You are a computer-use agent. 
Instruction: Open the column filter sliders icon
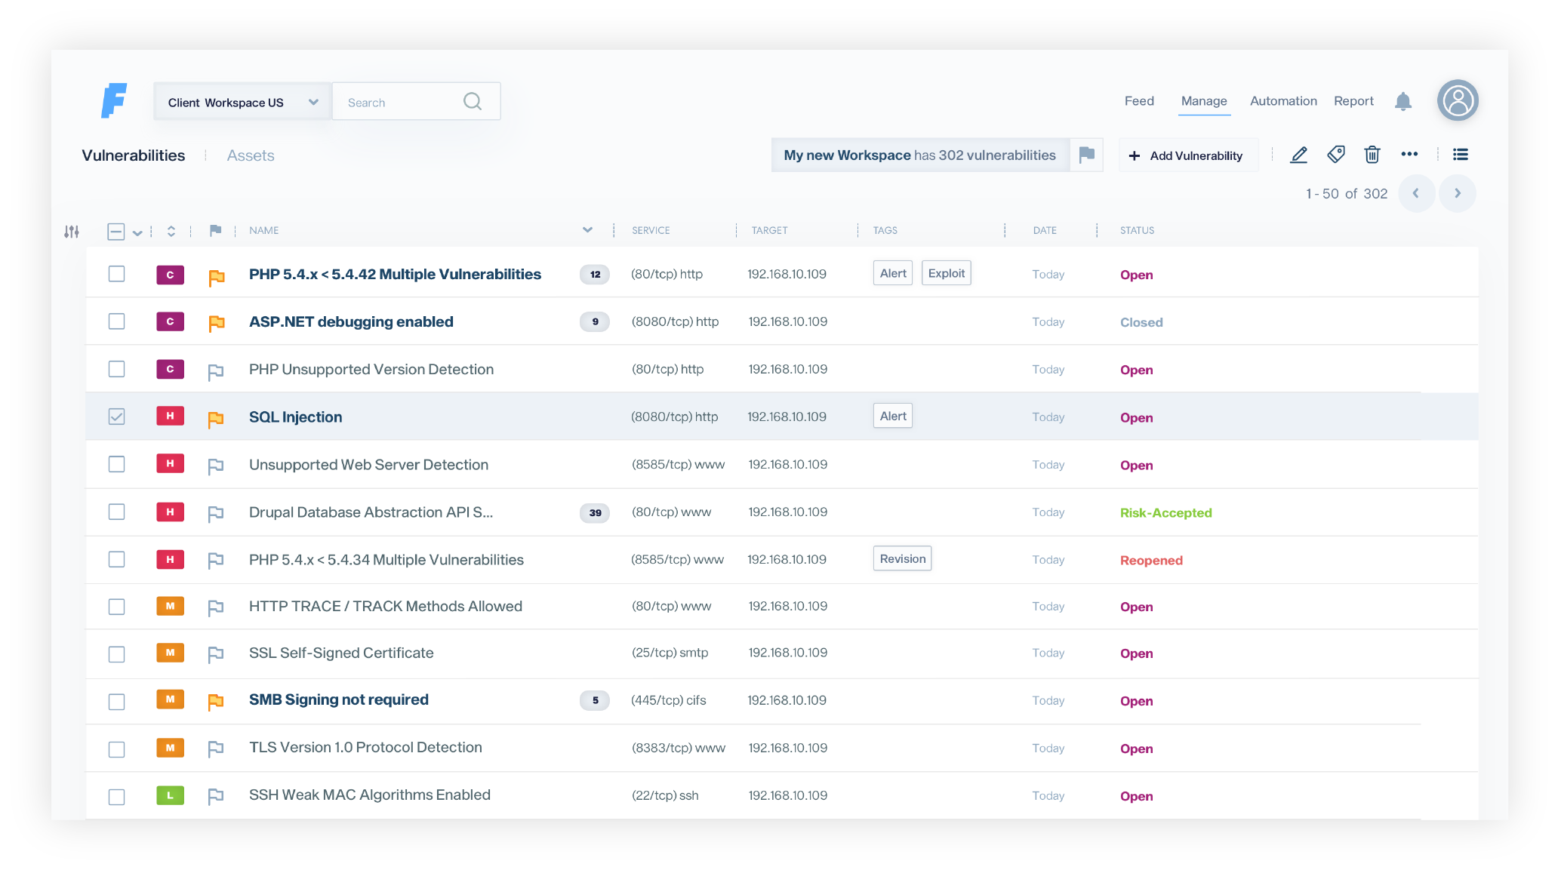[72, 232]
